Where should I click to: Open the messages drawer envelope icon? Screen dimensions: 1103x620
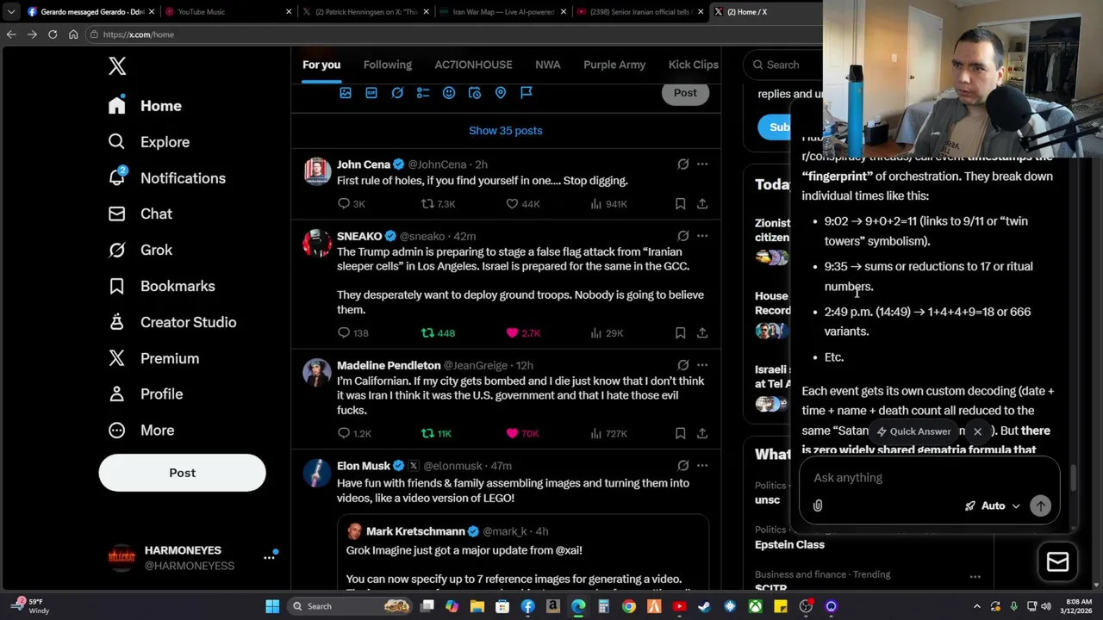[x=1057, y=561]
